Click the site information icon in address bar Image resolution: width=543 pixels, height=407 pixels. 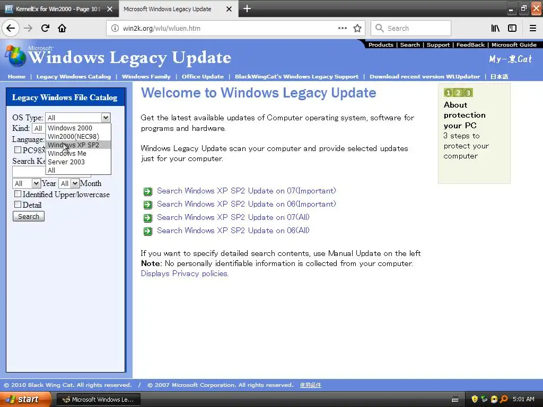pyautogui.click(x=115, y=29)
